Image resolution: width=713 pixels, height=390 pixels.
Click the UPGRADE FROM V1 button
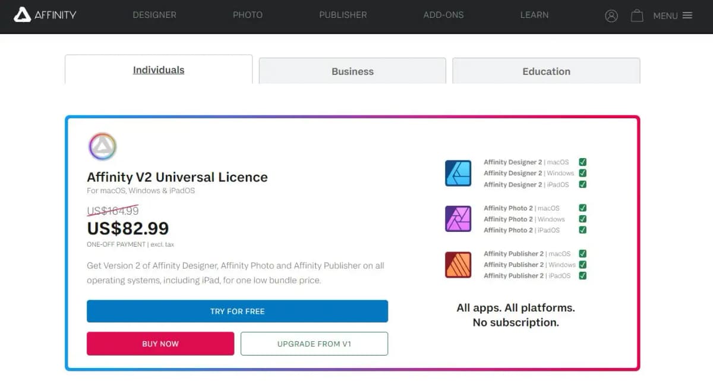tap(314, 344)
